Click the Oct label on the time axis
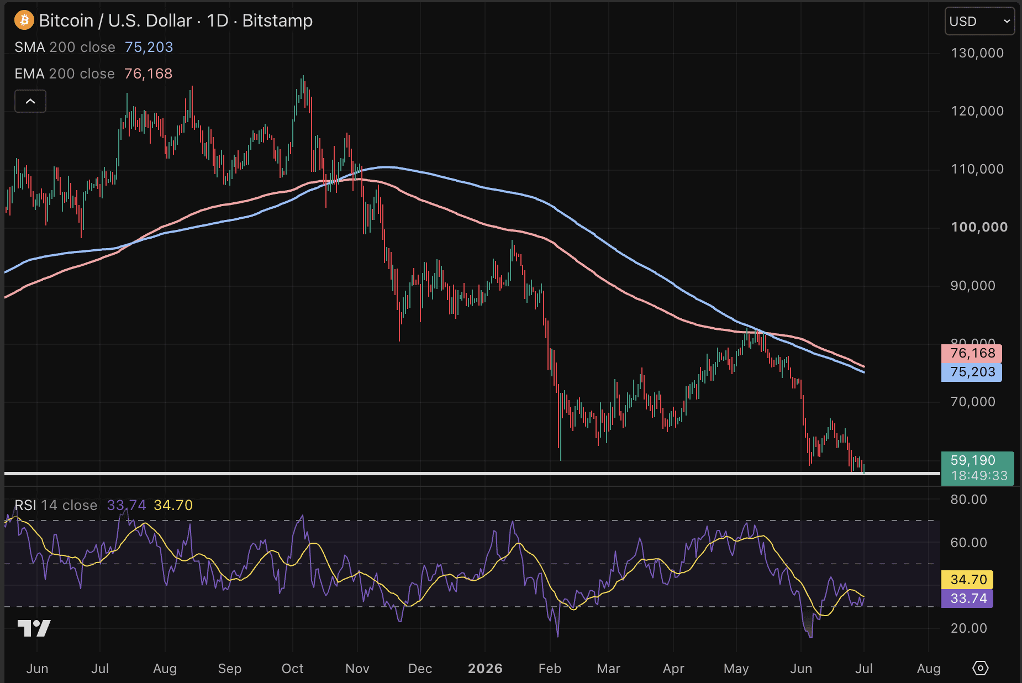1022x683 pixels. pos(293,669)
